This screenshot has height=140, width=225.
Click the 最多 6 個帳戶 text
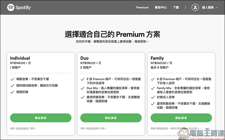click(x=159, y=67)
